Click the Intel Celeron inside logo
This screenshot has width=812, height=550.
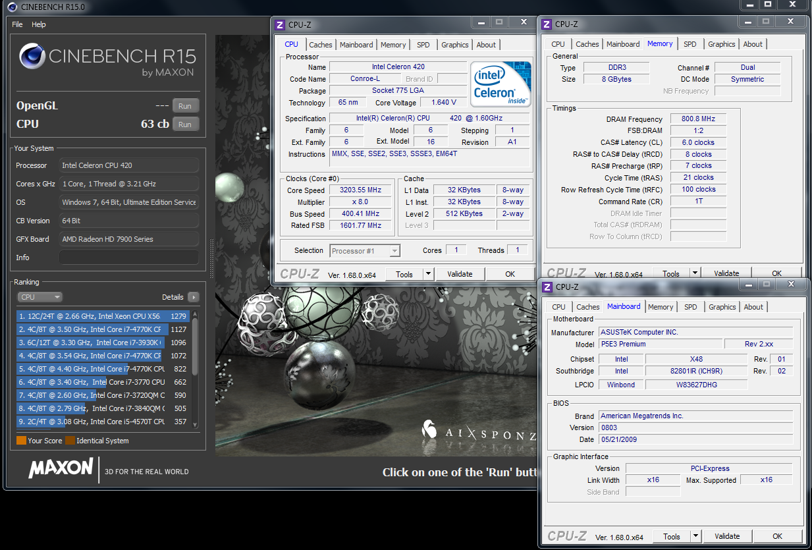(x=501, y=84)
